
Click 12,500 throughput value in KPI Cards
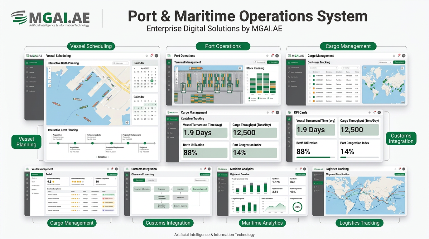(x=352, y=130)
